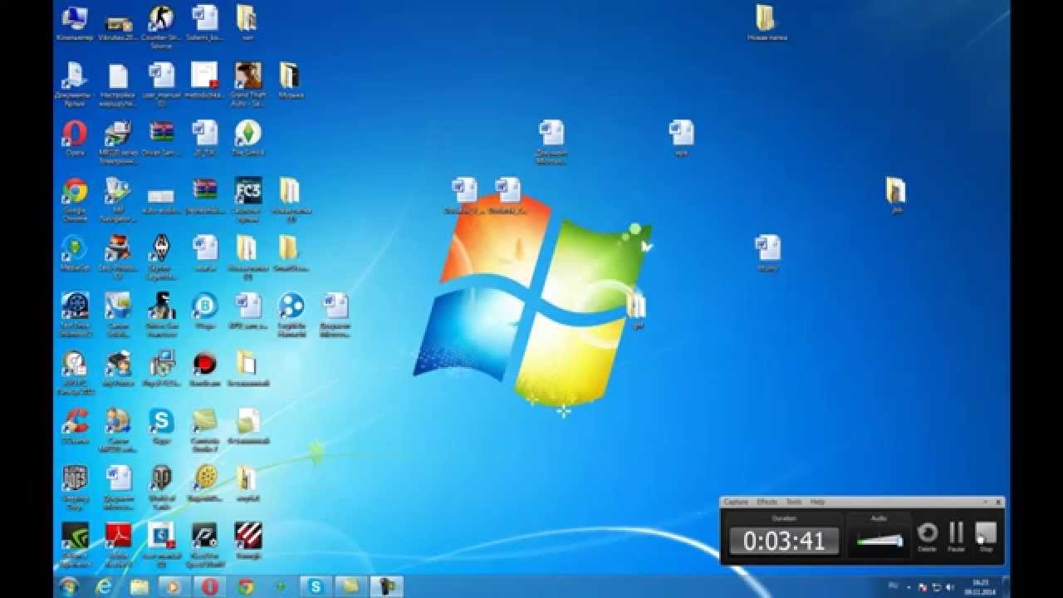Launch The Sims 4 desktop shortcut
This screenshot has width=1063, height=598.
pyautogui.click(x=247, y=138)
